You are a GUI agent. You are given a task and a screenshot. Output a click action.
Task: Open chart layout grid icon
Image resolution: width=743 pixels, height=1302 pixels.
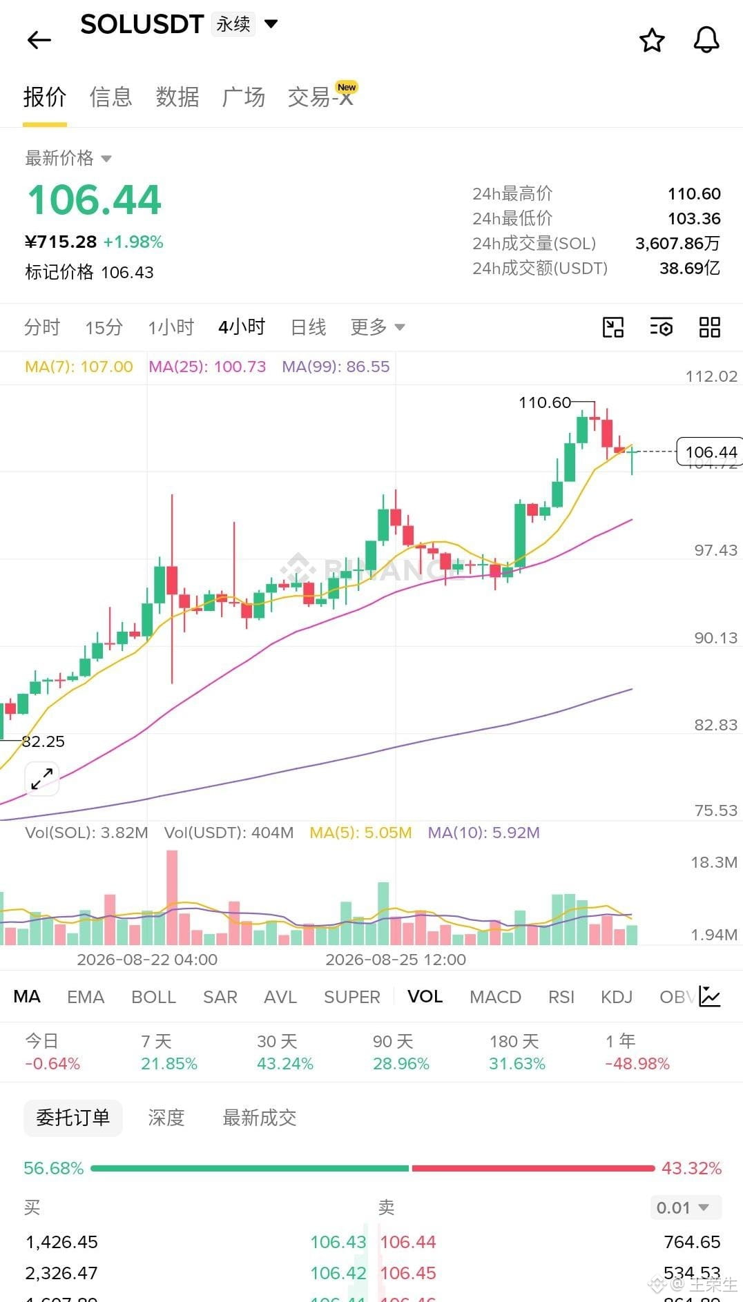(x=710, y=327)
